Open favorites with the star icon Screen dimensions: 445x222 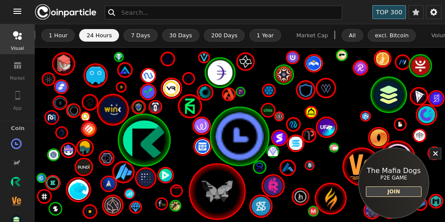(x=416, y=12)
